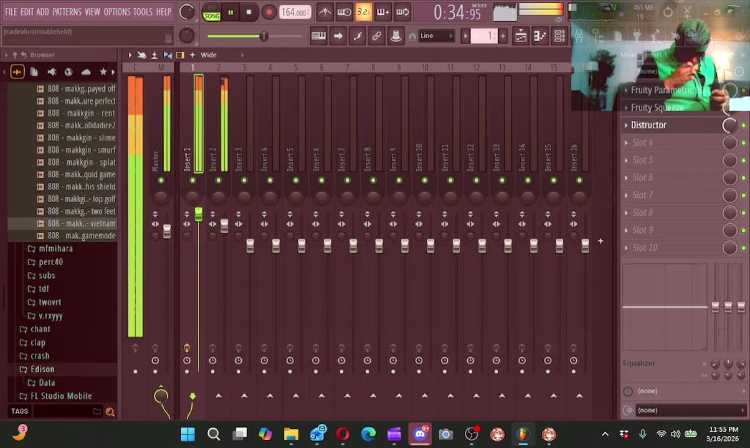Open the VIEW menu

click(92, 12)
